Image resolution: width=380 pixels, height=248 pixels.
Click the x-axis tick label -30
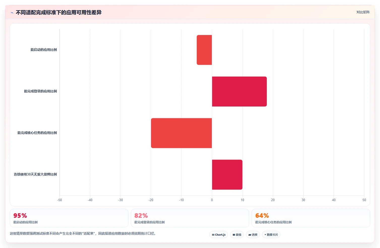(x=121, y=200)
